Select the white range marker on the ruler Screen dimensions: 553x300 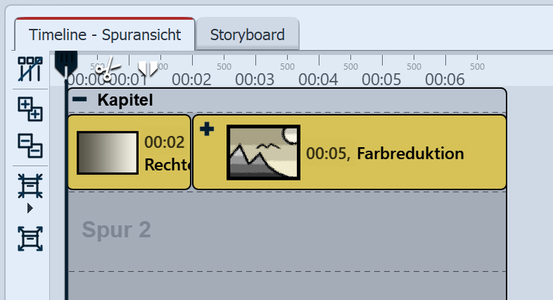(x=148, y=68)
